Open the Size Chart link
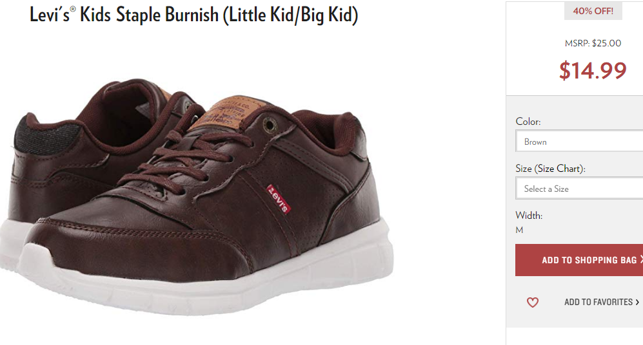The width and height of the screenshot is (643, 345). (559, 169)
